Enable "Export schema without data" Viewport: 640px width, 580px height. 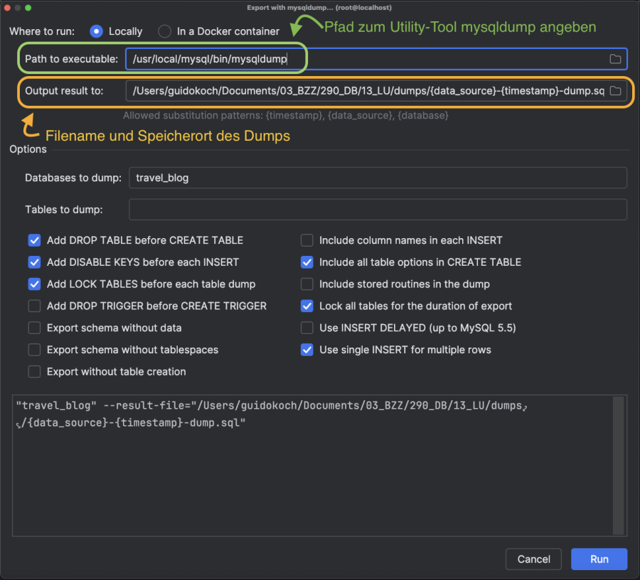click(x=34, y=328)
